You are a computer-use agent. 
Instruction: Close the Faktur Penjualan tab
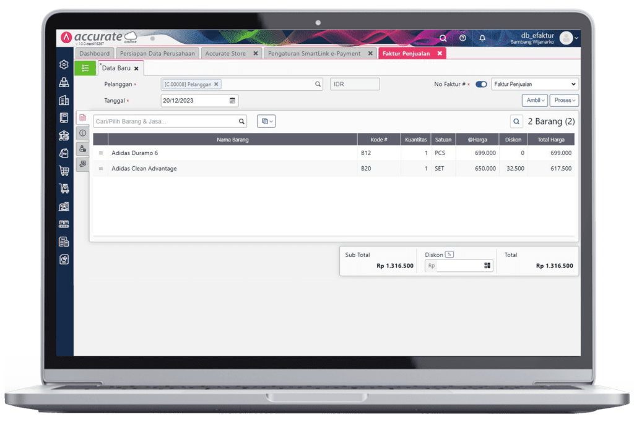tap(440, 53)
